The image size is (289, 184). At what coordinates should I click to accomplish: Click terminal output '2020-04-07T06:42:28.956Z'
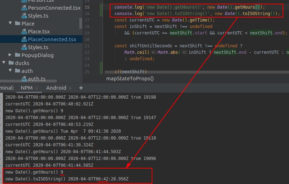tap(98, 179)
